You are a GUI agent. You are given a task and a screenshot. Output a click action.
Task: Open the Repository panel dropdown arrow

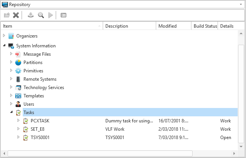[241, 5]
